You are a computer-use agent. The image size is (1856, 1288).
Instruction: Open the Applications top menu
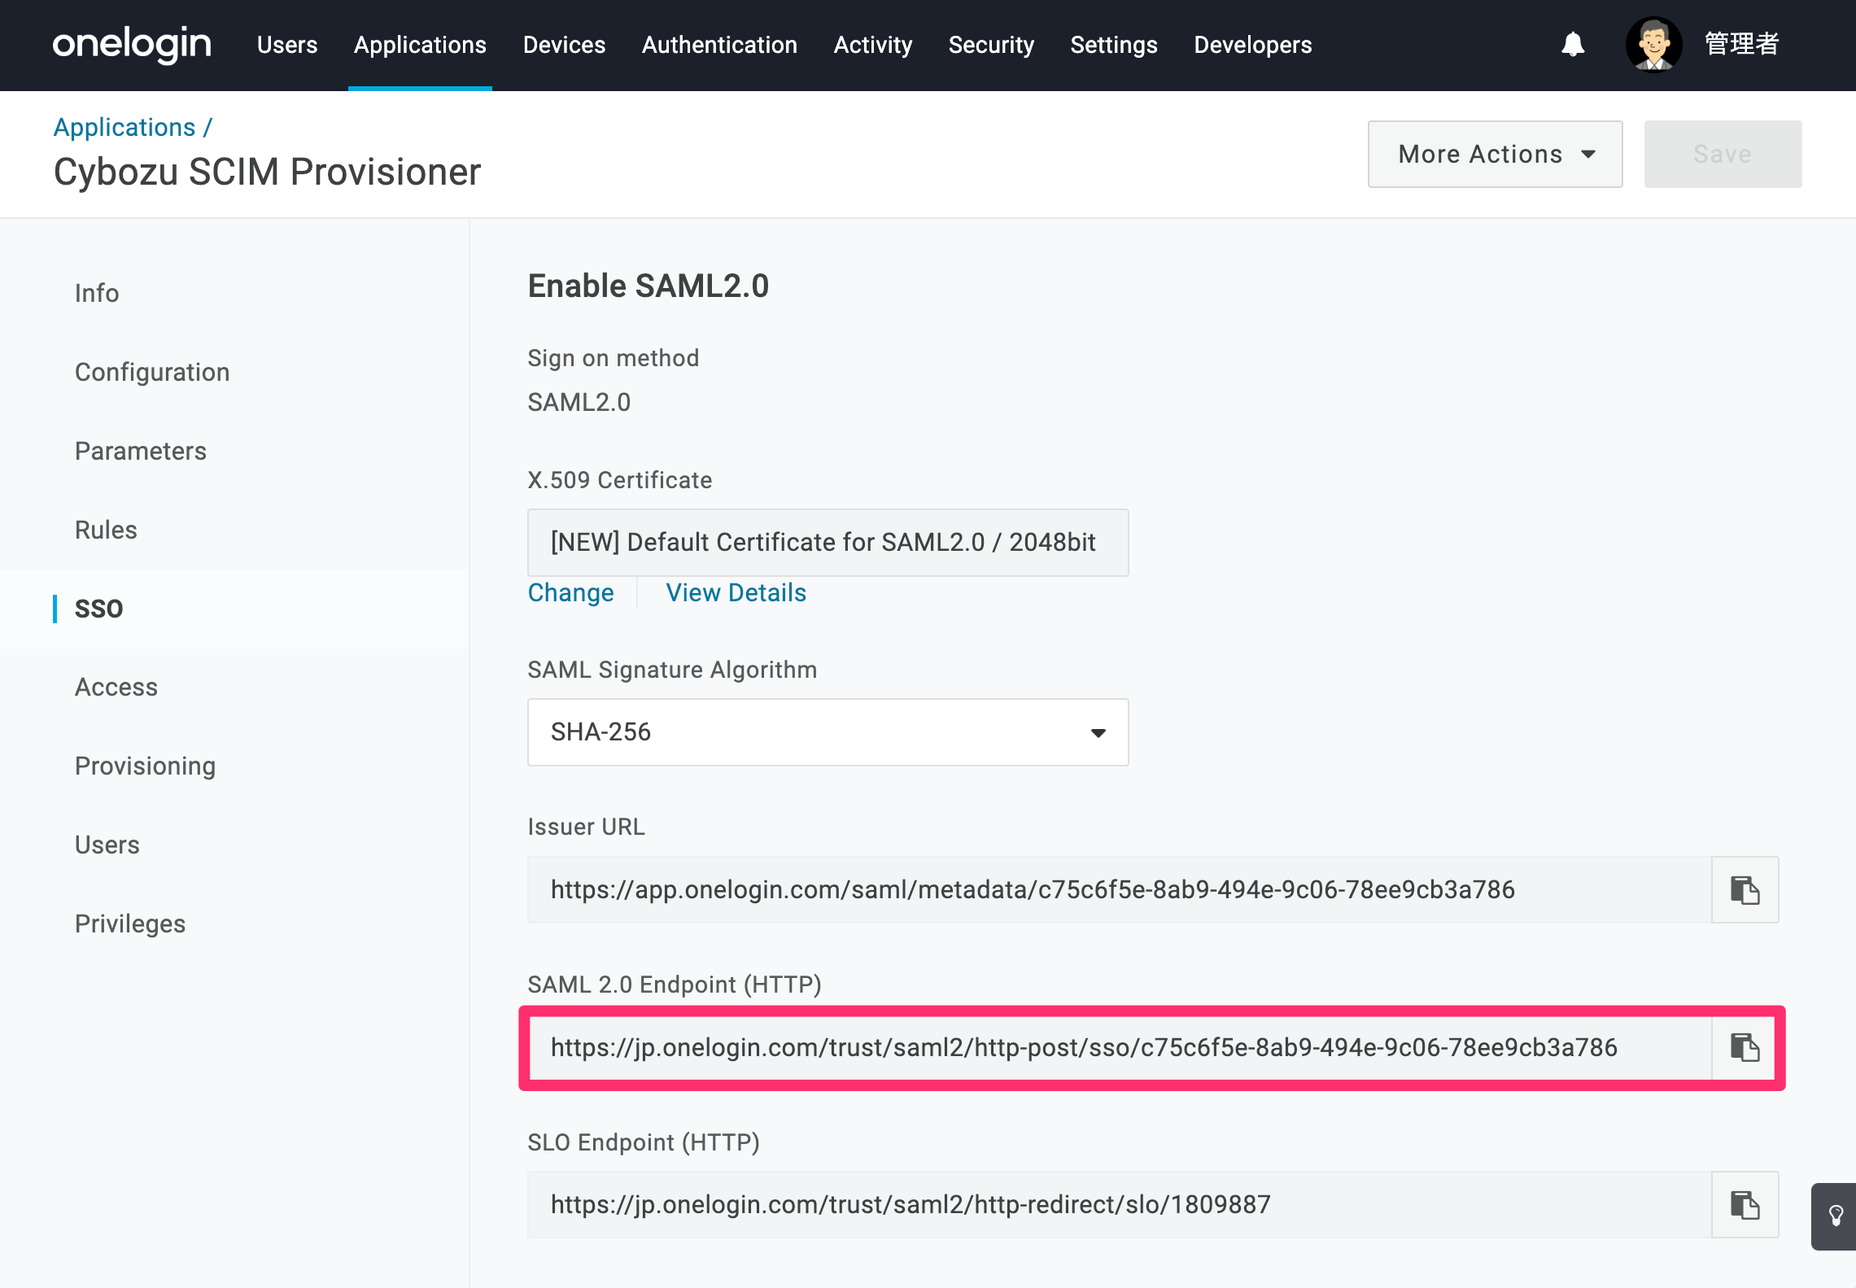point(420,45)
